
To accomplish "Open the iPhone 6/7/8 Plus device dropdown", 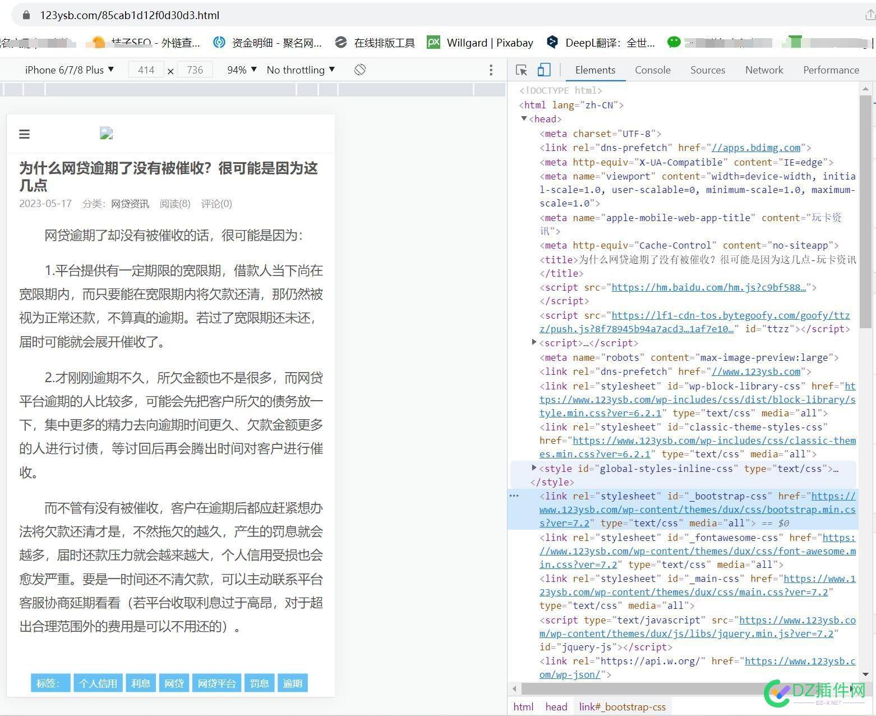I will point(70,70).
